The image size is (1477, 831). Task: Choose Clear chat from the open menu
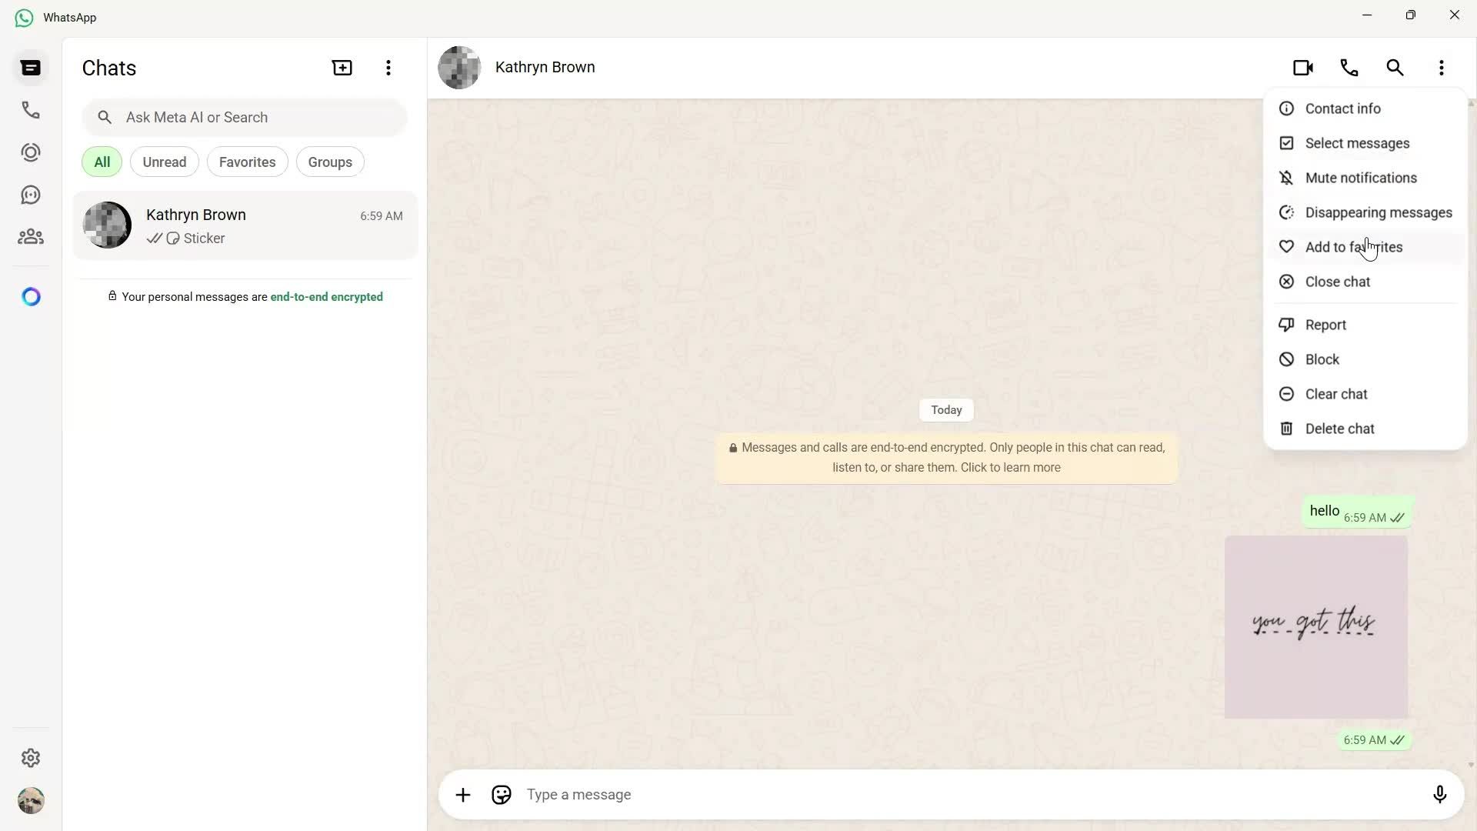1337,393
